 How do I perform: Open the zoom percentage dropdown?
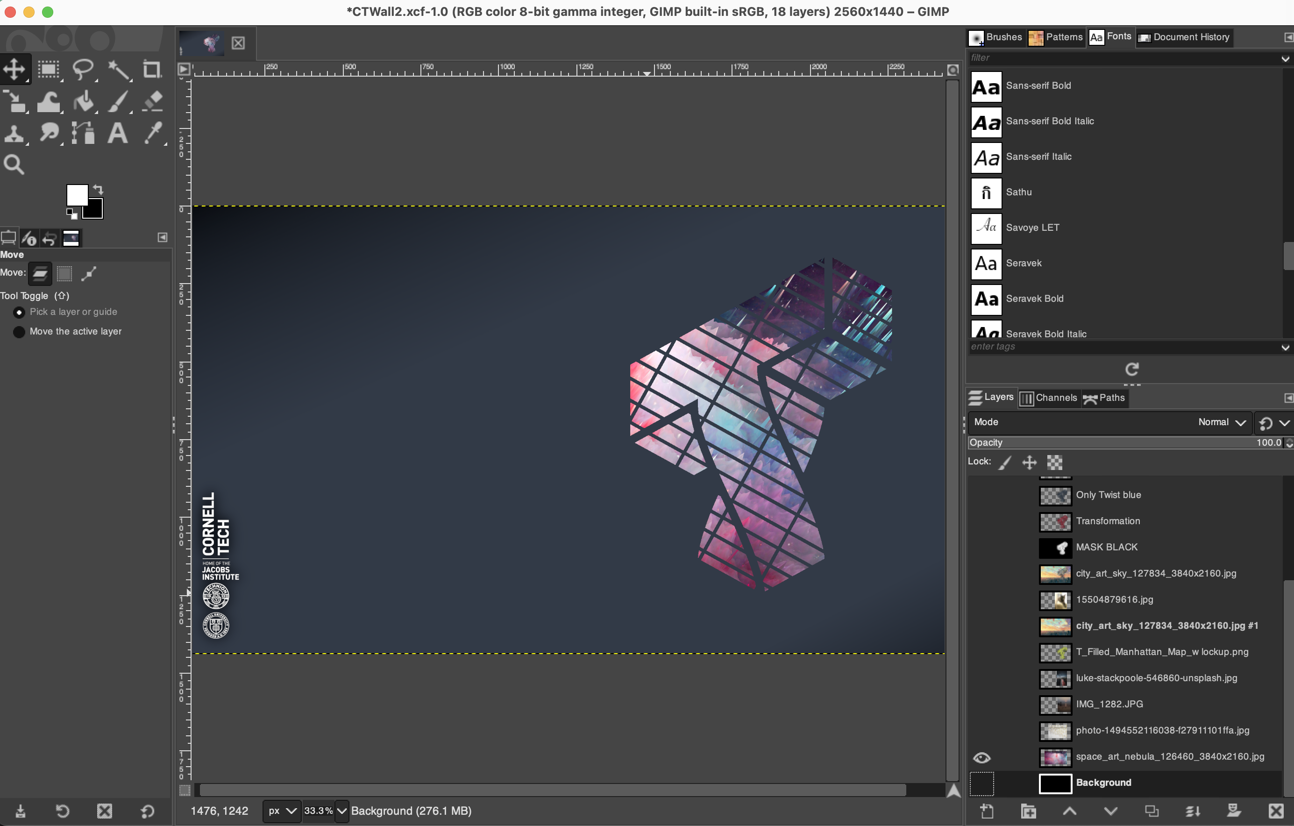[x=342, y=811]
